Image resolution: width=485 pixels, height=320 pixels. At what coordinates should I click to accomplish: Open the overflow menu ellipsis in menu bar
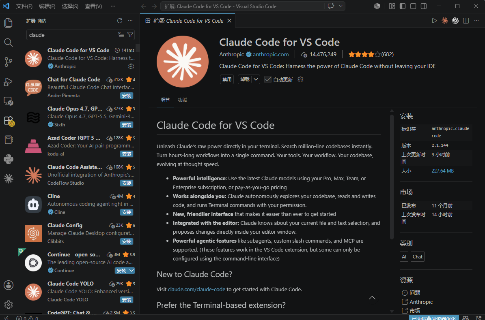113,6
